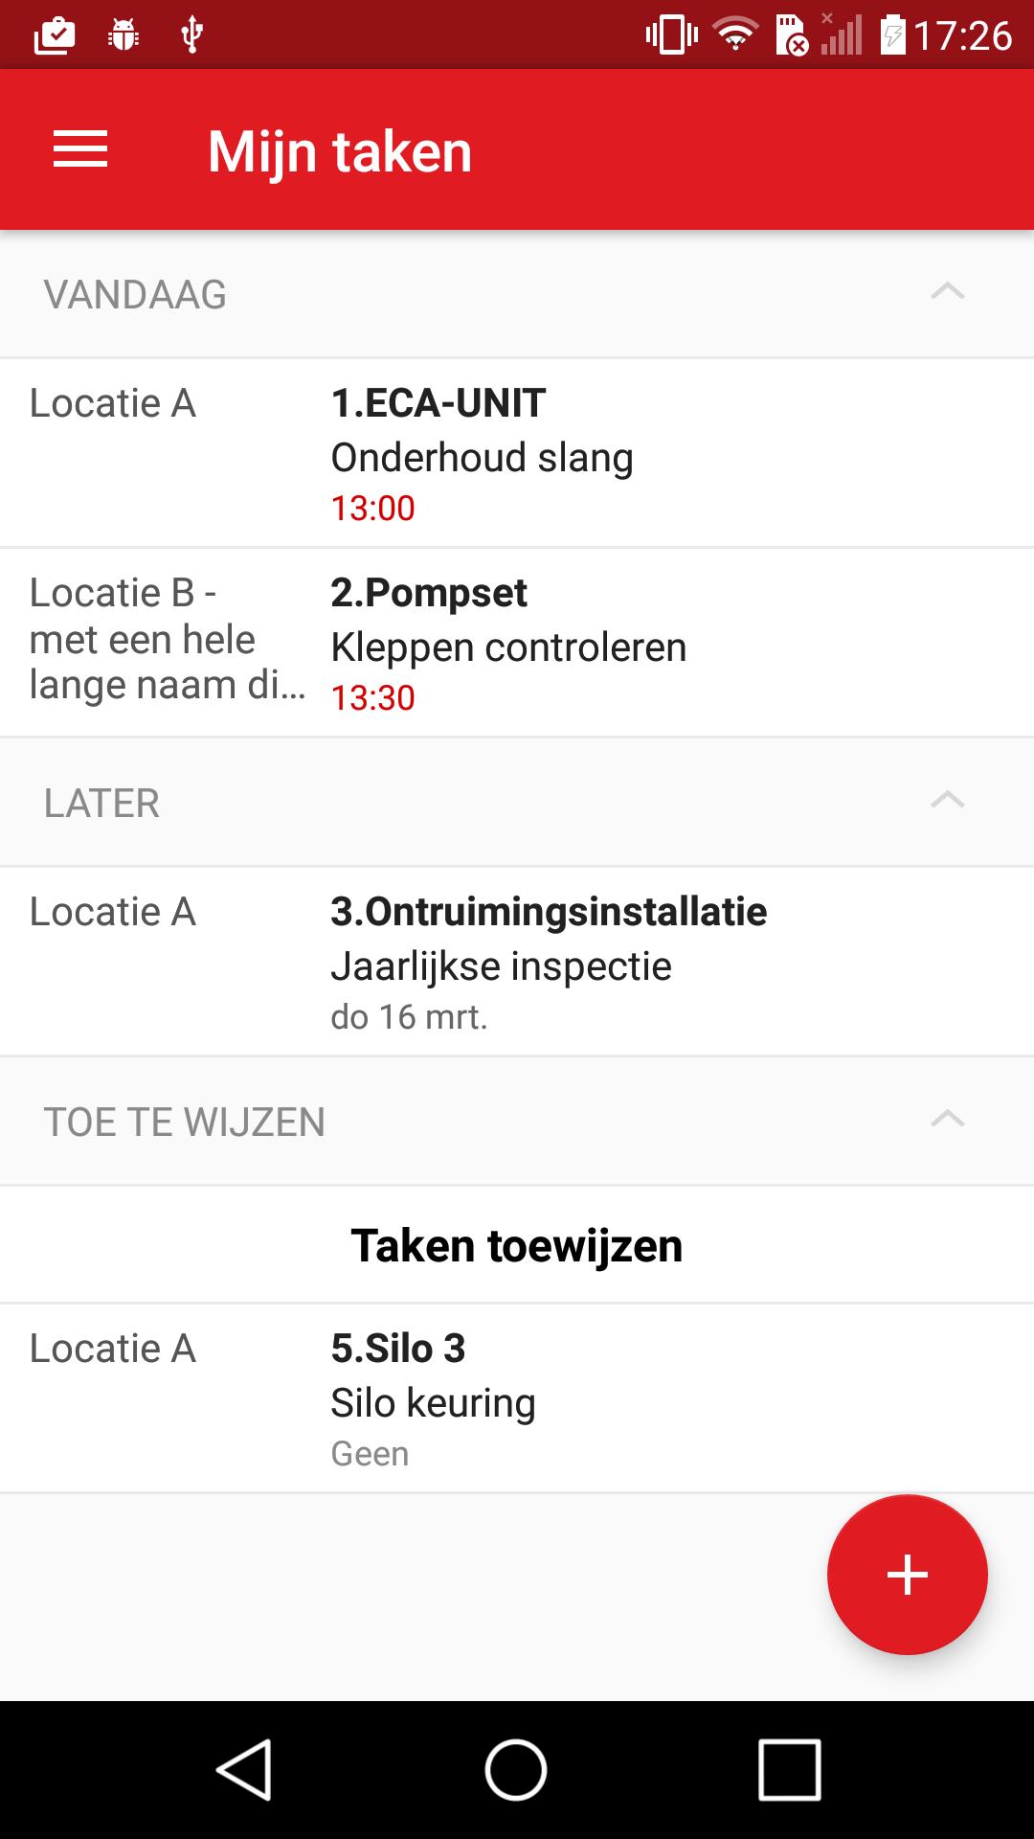Tap the vibrate mode status icon
1034x1839 pixels.
coord(671,35)
